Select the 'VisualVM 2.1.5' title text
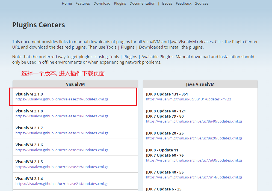 29,162
